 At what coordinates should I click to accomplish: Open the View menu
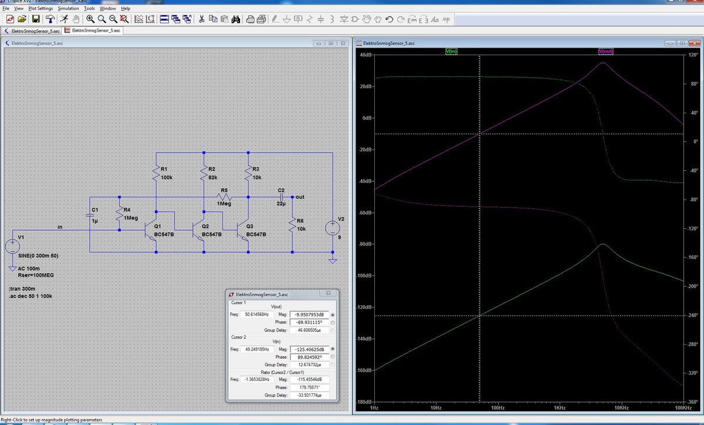coord(19,8)
